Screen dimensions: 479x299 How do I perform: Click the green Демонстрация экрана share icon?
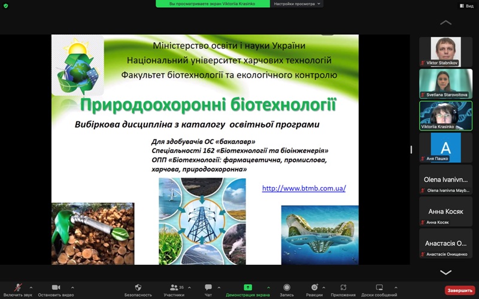coord(248,288)
